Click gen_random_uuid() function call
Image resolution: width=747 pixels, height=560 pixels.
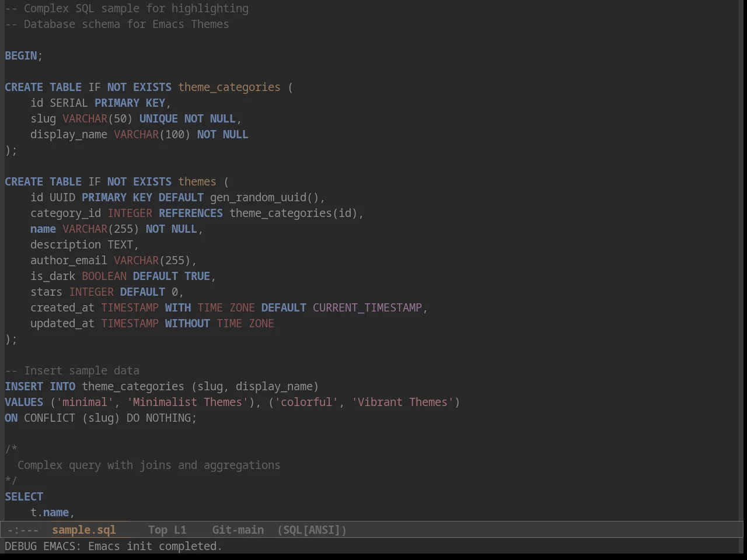pos(264,197)
